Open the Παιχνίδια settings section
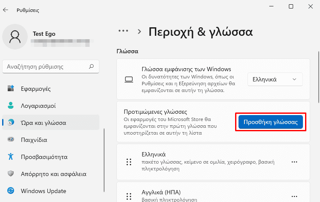This screenshot has width=320, height=202. tap(51, 140)
